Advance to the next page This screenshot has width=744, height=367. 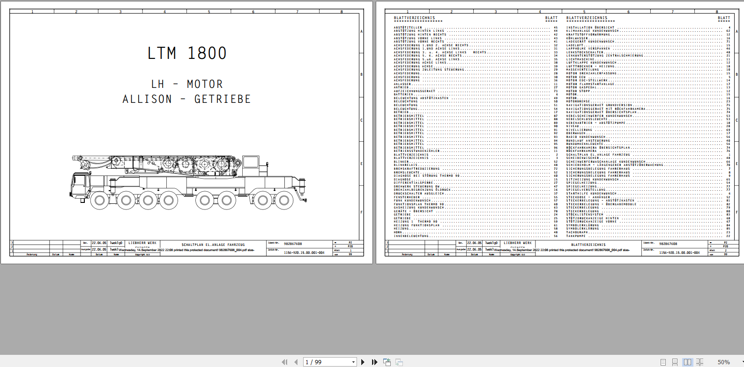point(363,362)
